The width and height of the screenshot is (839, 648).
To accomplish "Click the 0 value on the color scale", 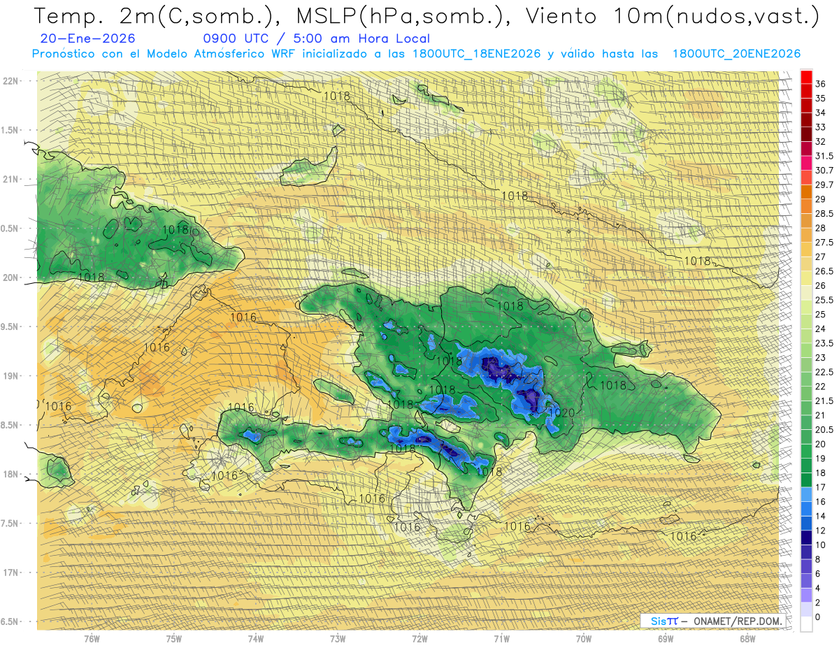I will [x=818, y=617].
